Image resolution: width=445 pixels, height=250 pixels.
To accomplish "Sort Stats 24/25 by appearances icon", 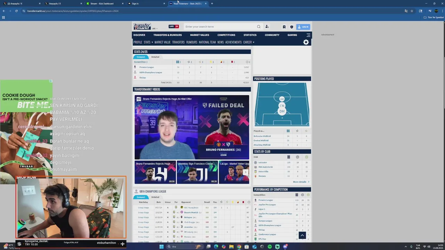I will 178,62.
